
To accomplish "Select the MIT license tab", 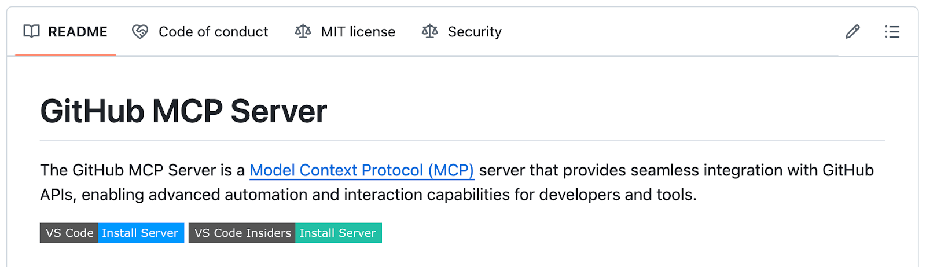I will (358, 32).
